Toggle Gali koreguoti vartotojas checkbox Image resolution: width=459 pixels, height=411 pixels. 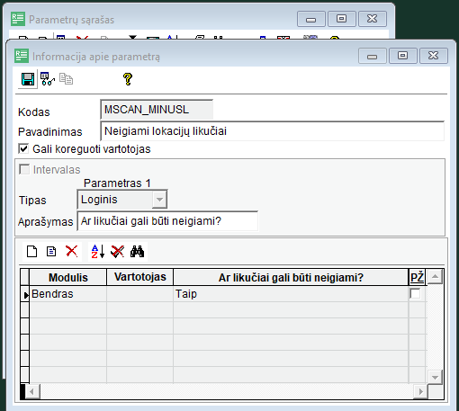23,149
